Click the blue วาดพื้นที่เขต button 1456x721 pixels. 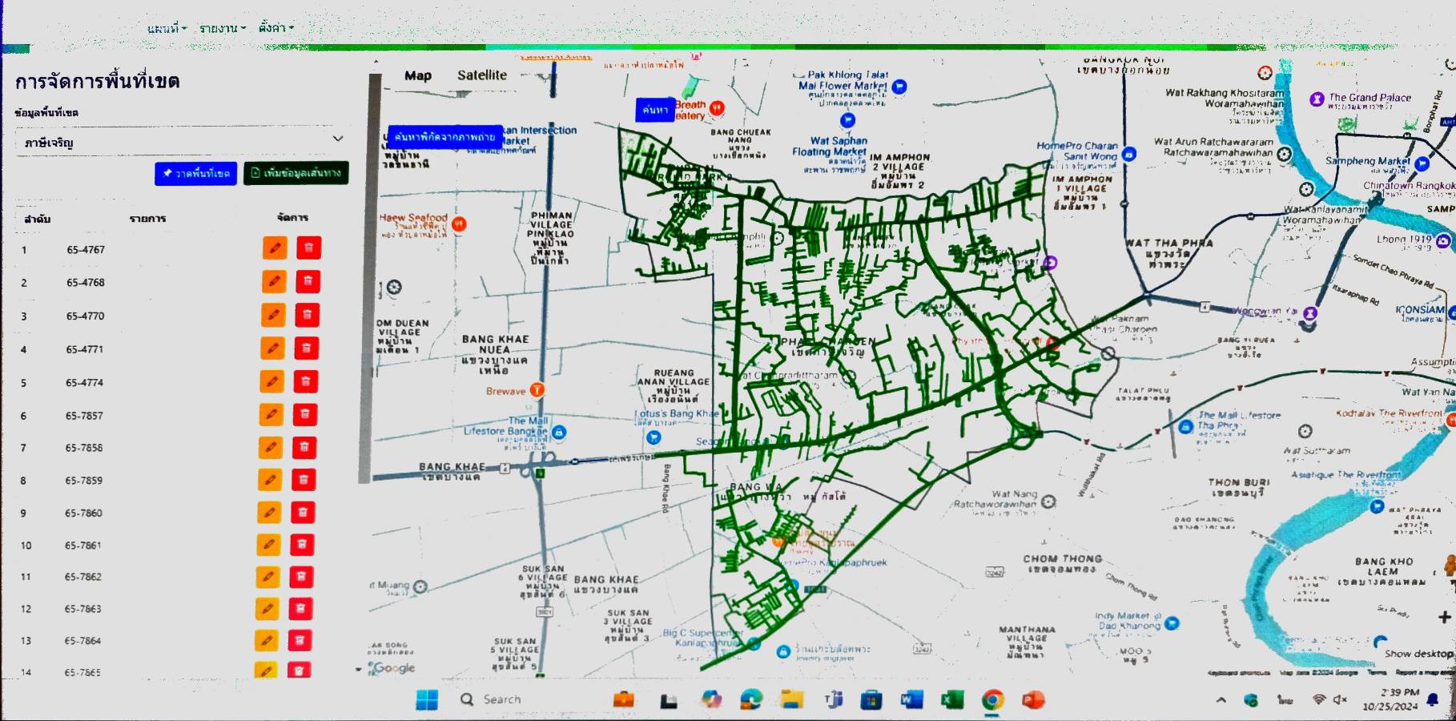pos(196,173)
